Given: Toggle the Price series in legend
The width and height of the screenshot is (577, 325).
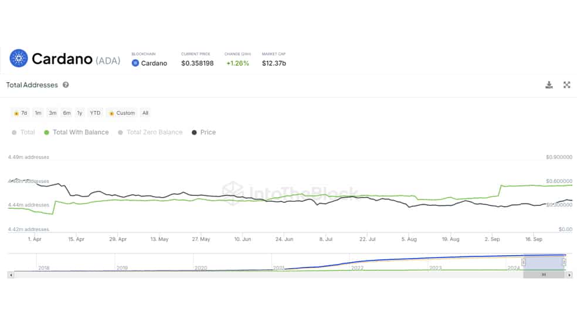Looking at the screenshot, I should pos(203,133).
